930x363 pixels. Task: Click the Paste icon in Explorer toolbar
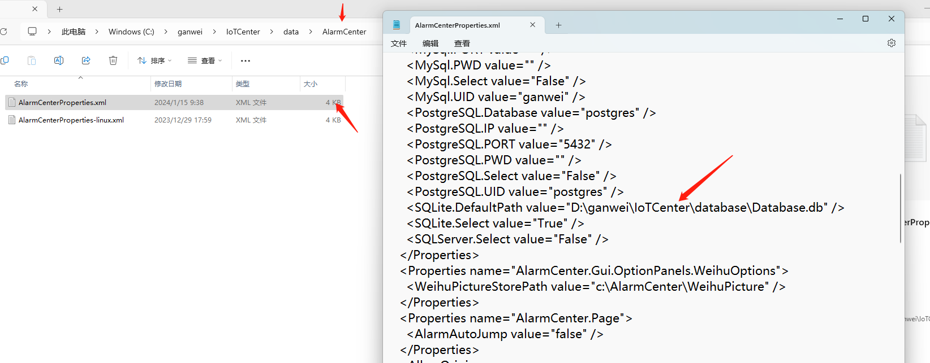(32, 60)
